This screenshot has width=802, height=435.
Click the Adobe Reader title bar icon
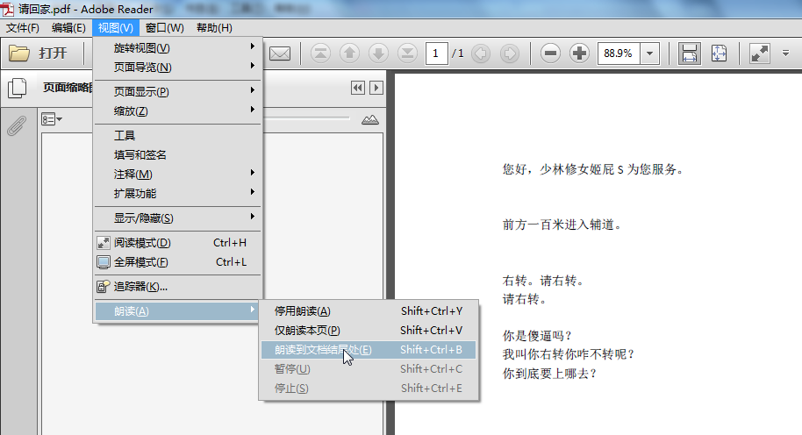(x=7, y=9)
